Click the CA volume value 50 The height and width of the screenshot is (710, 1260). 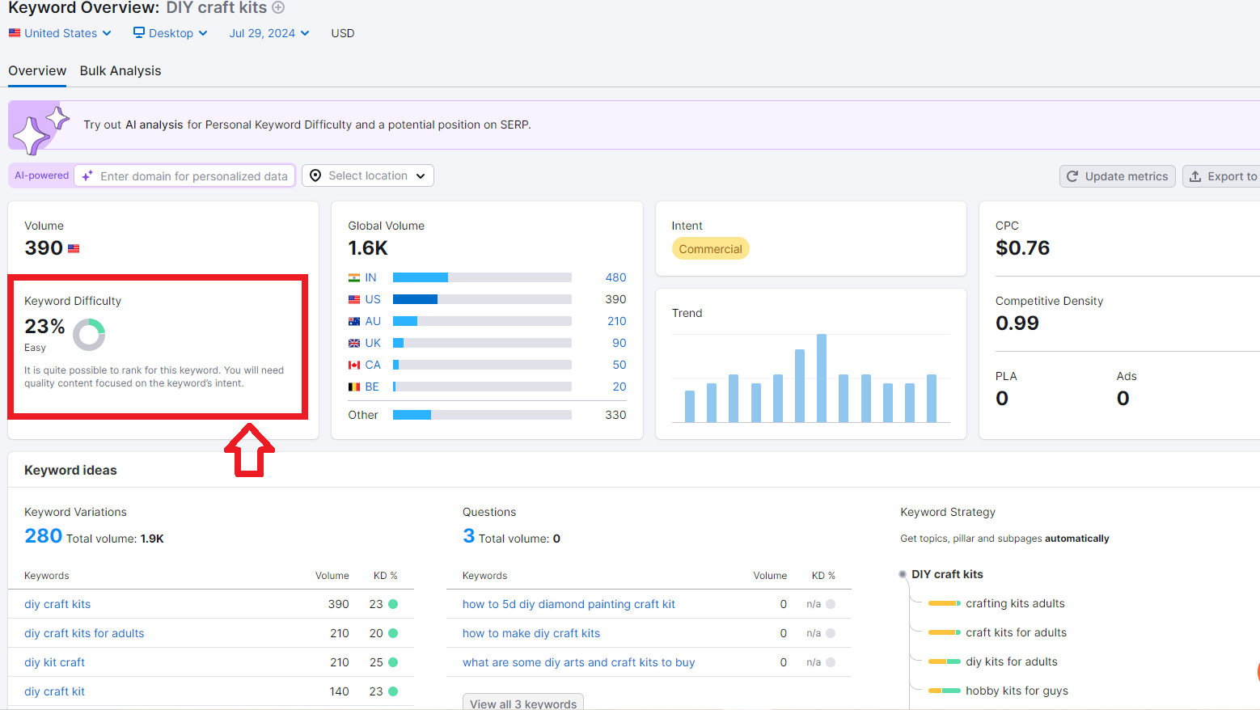(x=619, y=365)
